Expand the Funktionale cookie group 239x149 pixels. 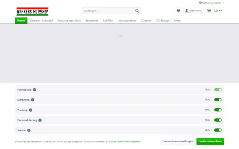click(x=35, y=90)
